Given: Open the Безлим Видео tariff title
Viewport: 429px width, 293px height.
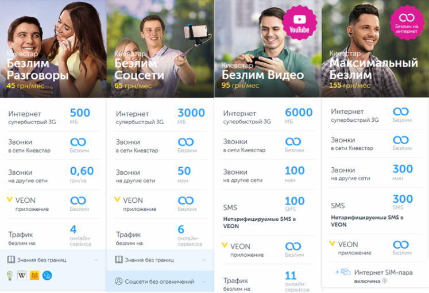Looking at the screenshot, I should (x=262, y=75).
